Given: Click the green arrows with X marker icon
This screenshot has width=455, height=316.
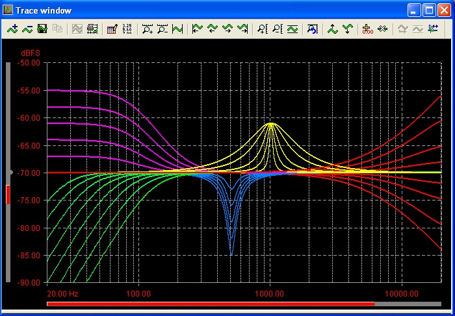Looking at the screenshot, I should click(x=382, y=29).
